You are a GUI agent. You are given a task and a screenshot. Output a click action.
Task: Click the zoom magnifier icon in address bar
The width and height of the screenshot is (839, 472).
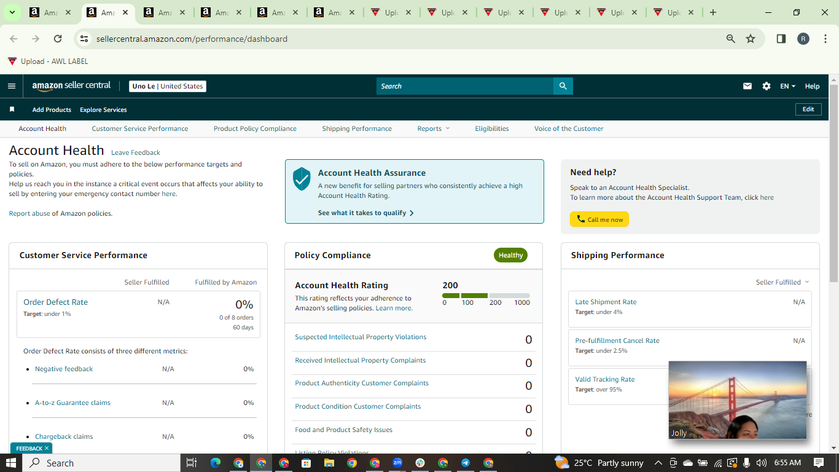point(731,39)
